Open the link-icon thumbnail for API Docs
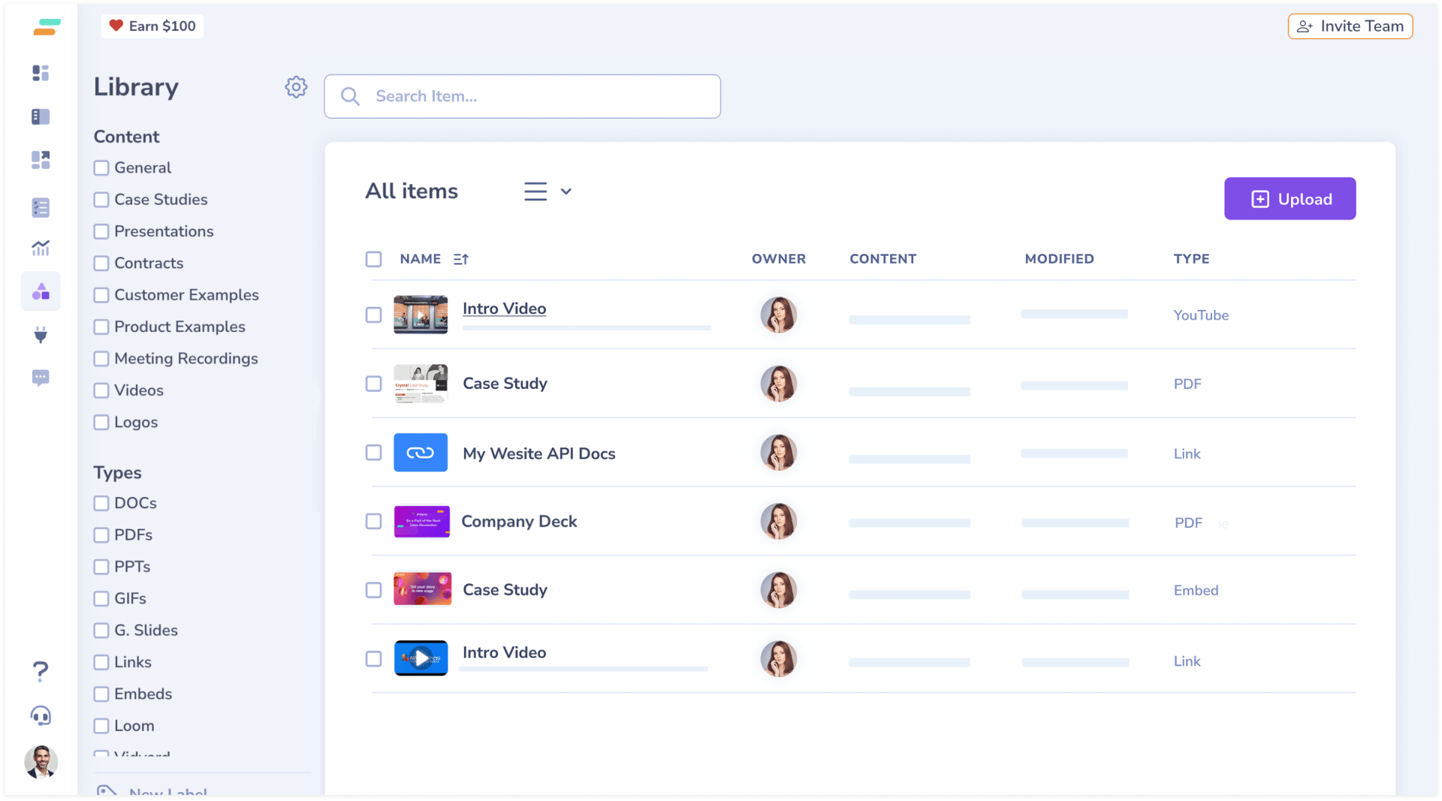Viewport: 1442px width, 801px height. tap(421, 453)
